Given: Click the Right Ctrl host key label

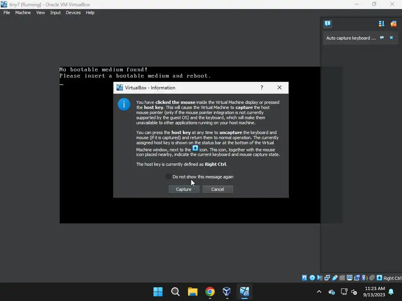Looking at the screenshot, I should (392, 278).
